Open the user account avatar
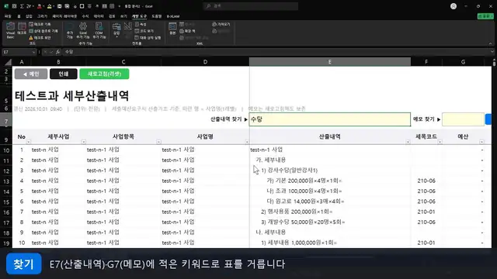 454,6
